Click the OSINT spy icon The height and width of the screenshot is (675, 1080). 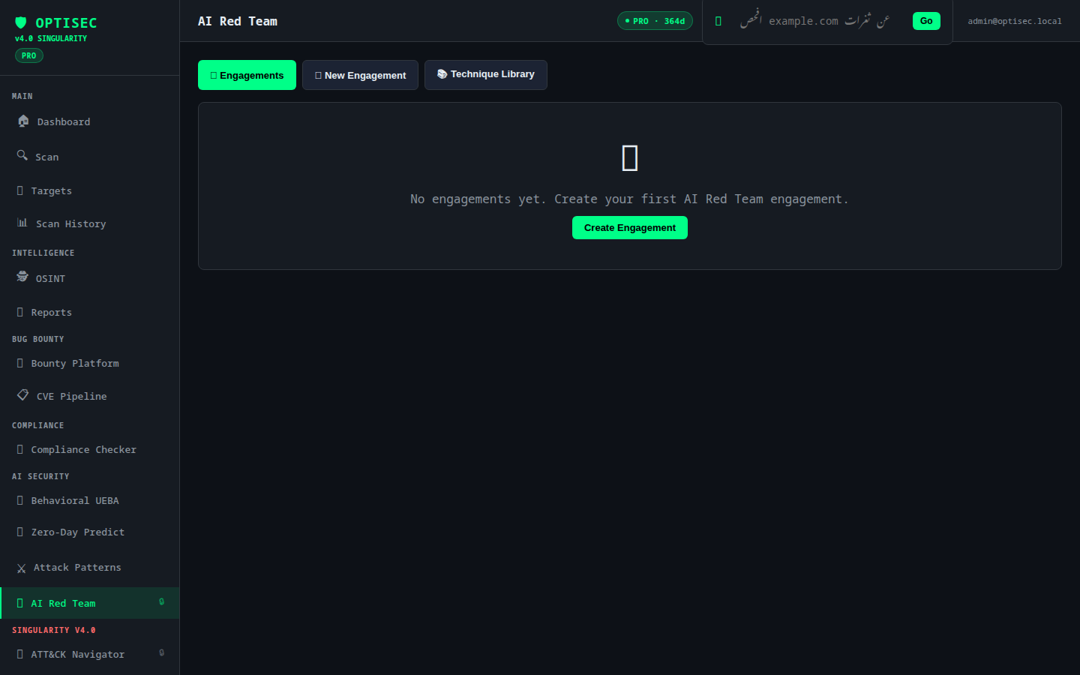point(22,277)
